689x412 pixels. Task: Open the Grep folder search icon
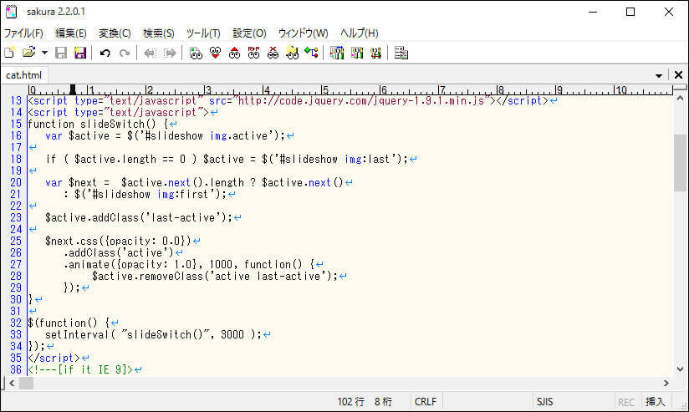point(292,53)
